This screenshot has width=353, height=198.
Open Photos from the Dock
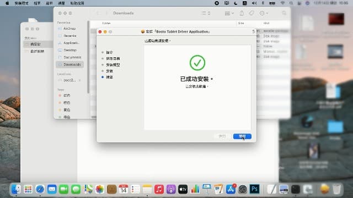click(100, 189)
